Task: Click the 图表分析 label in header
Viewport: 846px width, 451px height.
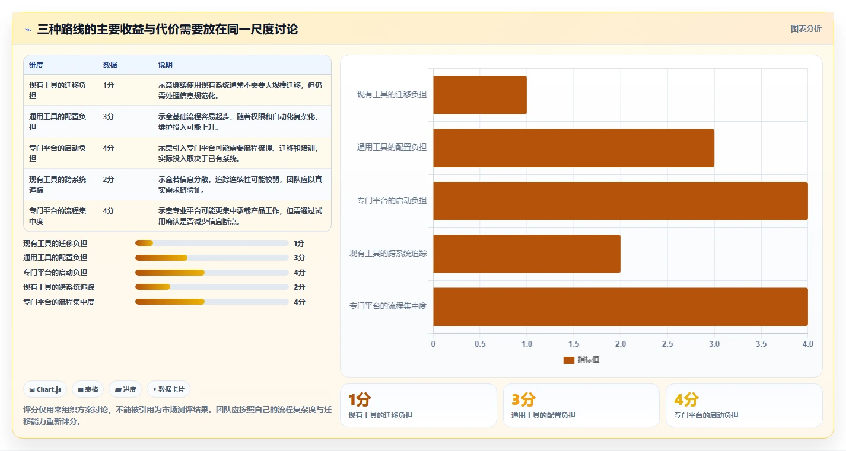Action: coord(806,28)
